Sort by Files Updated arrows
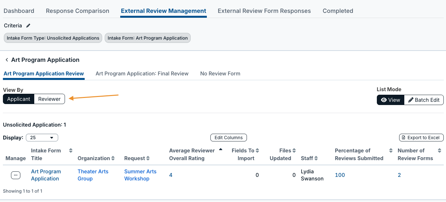 pyautogui.click(x=294, y=150)
